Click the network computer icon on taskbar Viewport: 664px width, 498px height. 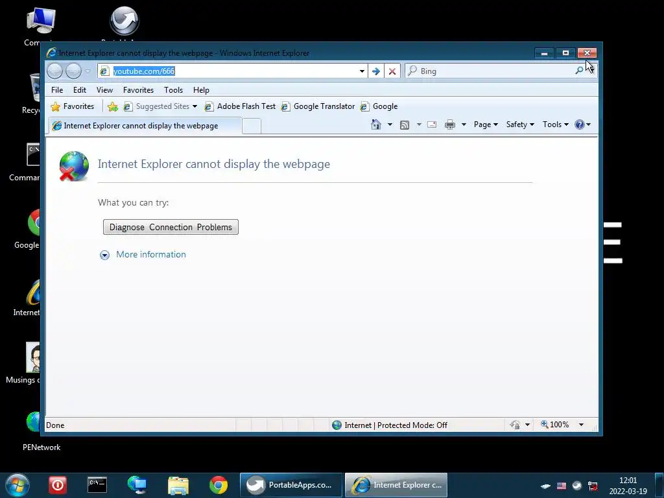[137, 485]
